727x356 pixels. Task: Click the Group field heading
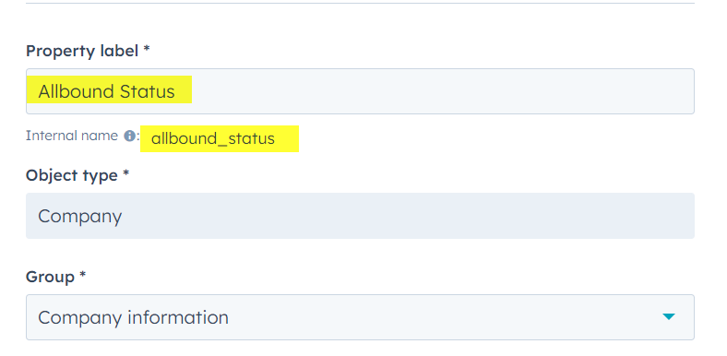coord(50,277)
